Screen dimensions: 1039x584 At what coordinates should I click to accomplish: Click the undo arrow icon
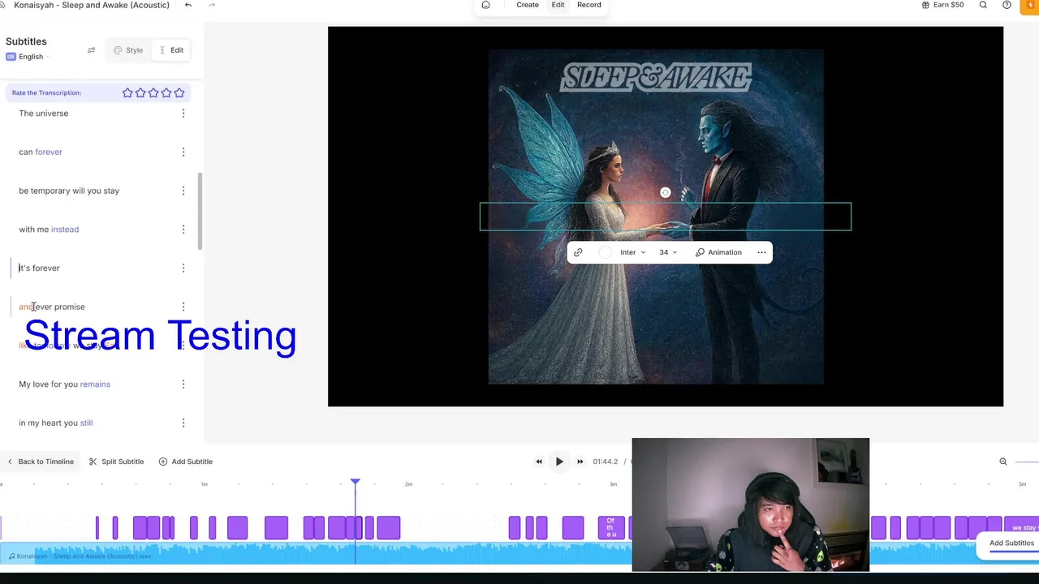[x=188, y=5]
